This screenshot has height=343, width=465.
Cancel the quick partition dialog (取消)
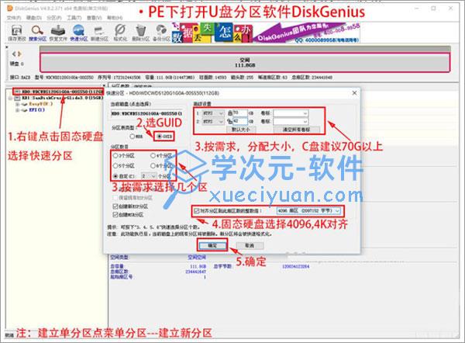(x=250, y=245)
